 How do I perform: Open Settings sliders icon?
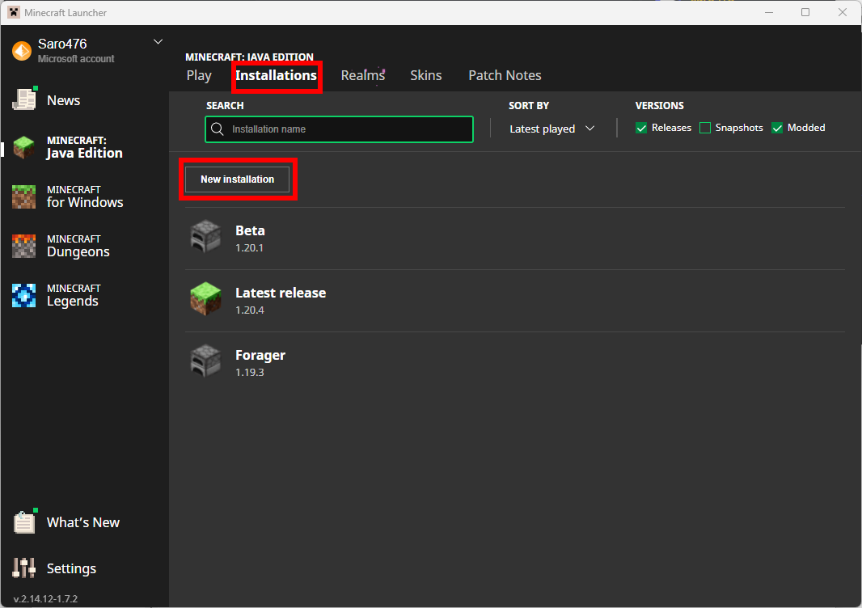coord(23,568)
